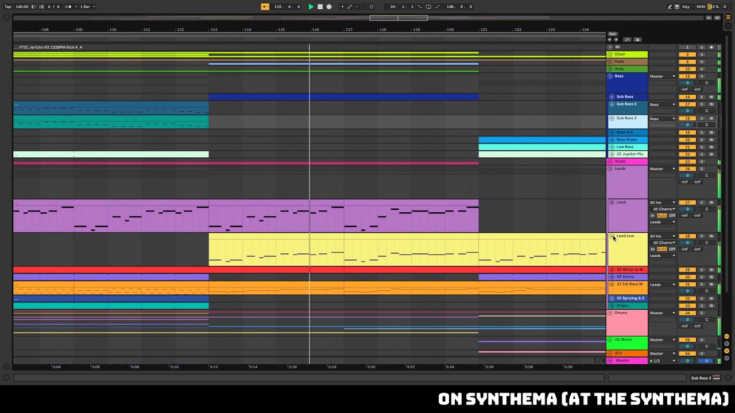Screen dimensions: 735x413
Task: Toggle Draw Mode pencil icon
Action: coord(670,7)
